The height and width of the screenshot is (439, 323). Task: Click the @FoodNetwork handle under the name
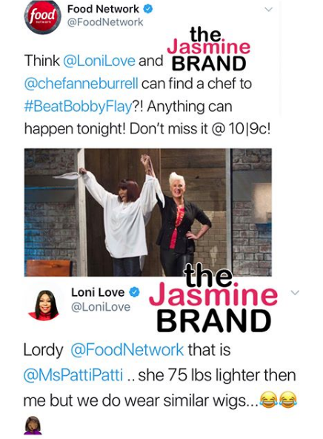105,22
